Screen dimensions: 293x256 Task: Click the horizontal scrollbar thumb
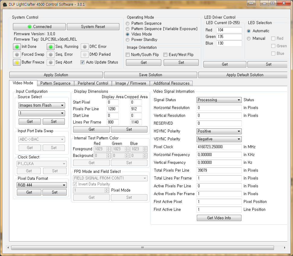pos(143,248)
